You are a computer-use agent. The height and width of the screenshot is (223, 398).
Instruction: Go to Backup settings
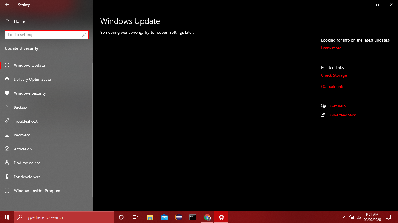[x=47, y=107]
